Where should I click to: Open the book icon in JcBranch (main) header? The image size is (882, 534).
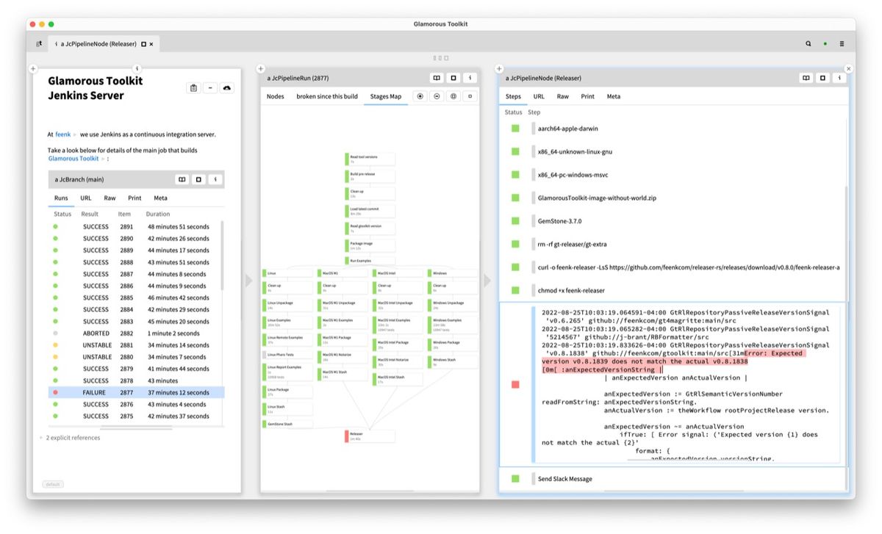pyautogui.click(x=182, y=179)
